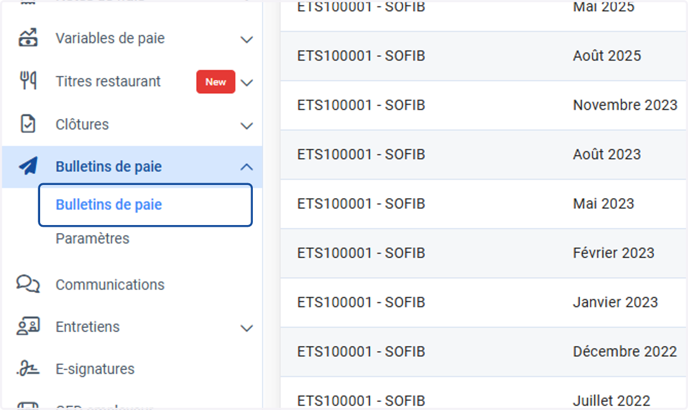Click the Mai 2023 period cell
This screenshot has height=410, width=688.
pos(603,203)
